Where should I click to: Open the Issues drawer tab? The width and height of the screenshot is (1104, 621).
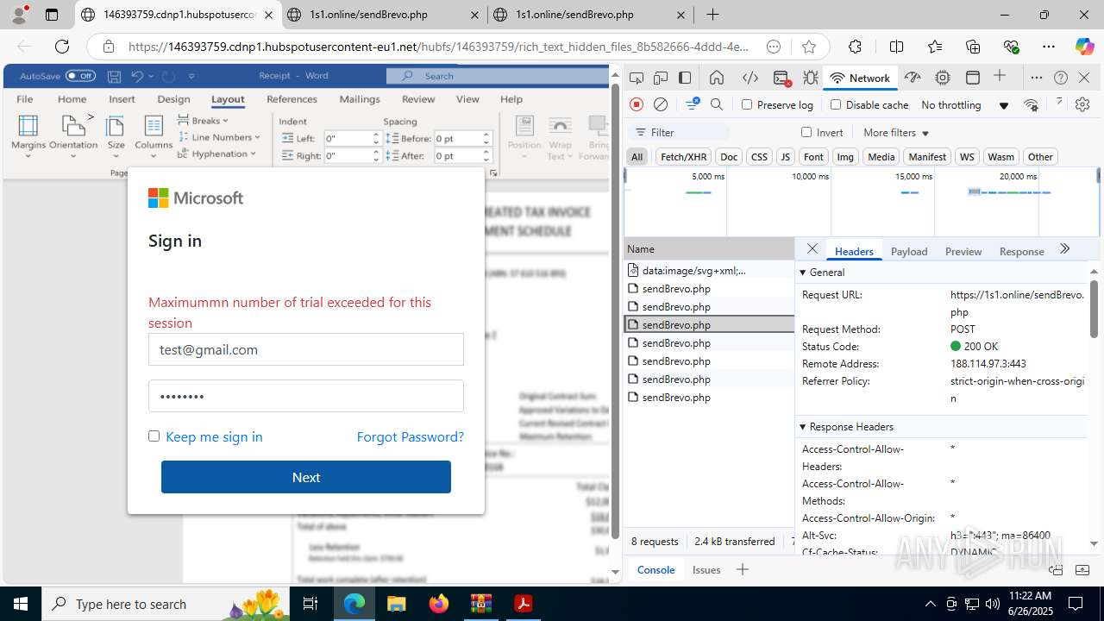[706, 569]
